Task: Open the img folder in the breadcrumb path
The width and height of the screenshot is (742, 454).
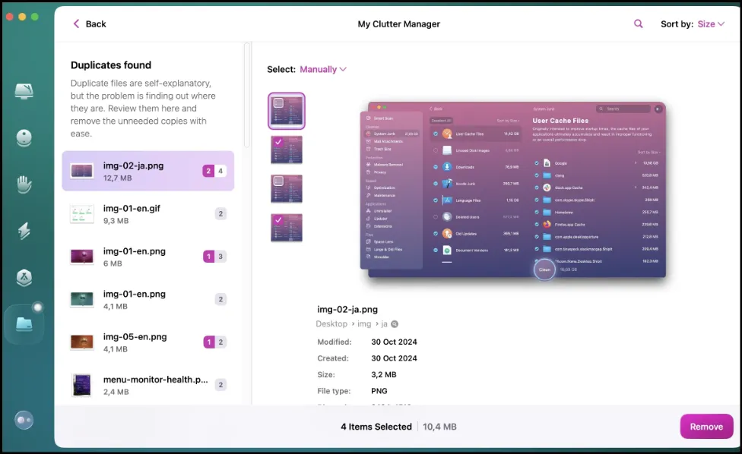Action: click(365, 323)
